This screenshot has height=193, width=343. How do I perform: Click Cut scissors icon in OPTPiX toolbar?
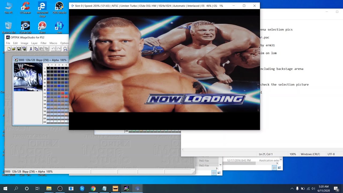pyautogui.click(x=31, y=49)
